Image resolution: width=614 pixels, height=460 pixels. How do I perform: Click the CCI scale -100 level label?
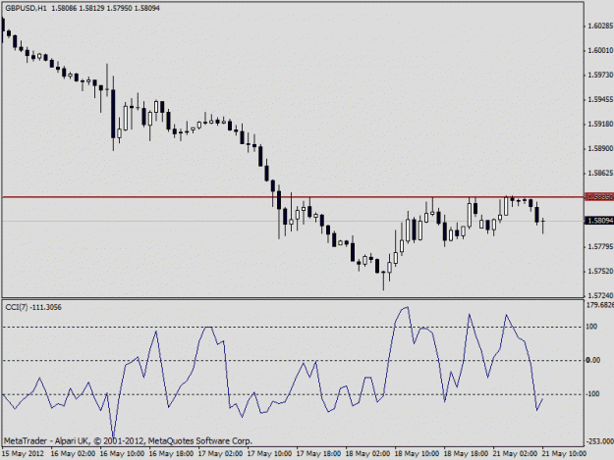click(x=592, y=393)
